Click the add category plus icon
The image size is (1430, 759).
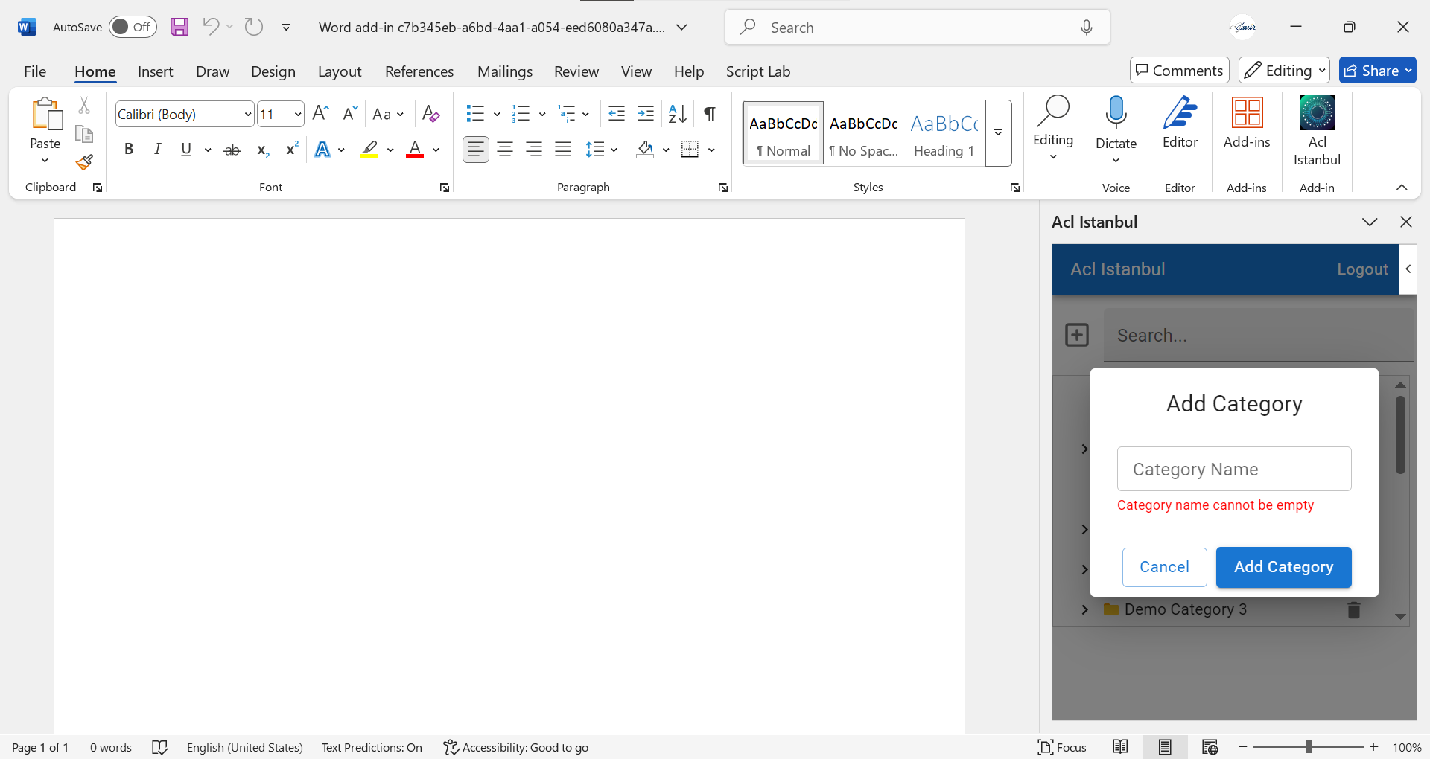coord(1076,335)
